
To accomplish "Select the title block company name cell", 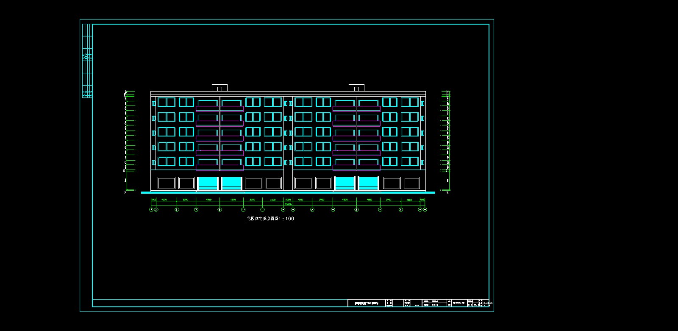I will coord(367,303).
